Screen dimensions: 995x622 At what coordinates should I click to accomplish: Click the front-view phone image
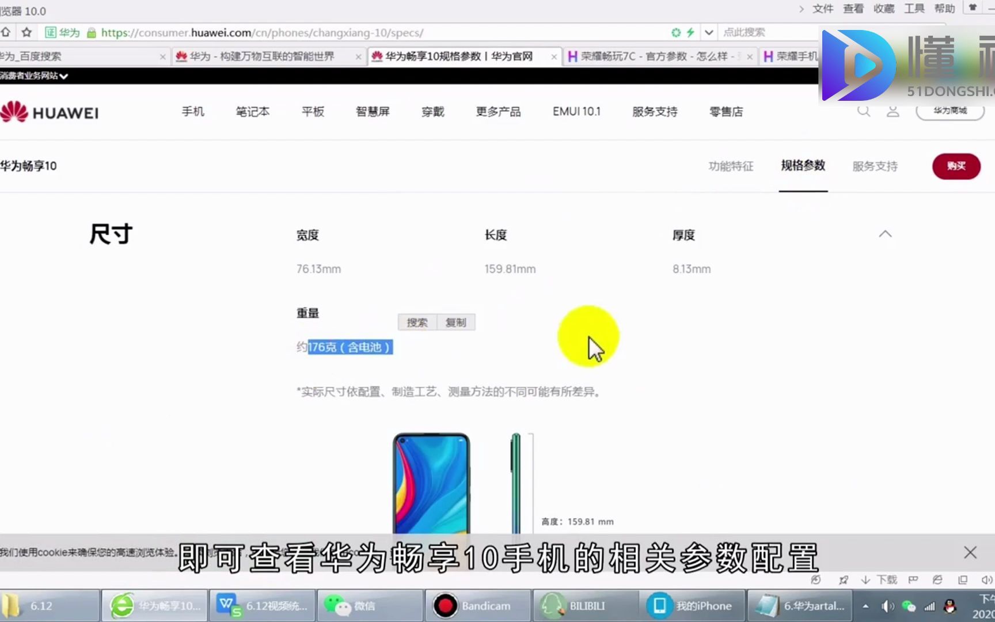(431, 483)
